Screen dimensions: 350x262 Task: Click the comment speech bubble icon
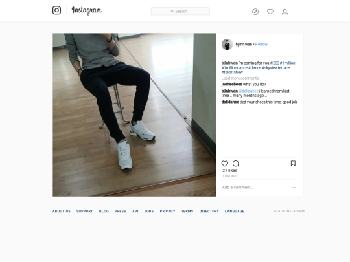236,164
